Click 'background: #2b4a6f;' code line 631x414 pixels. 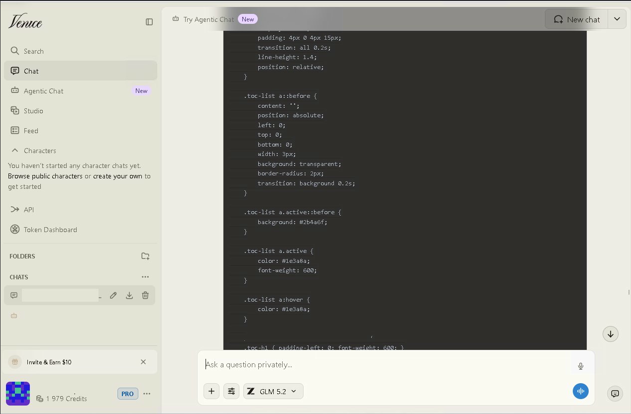click(x=293, y=222)
